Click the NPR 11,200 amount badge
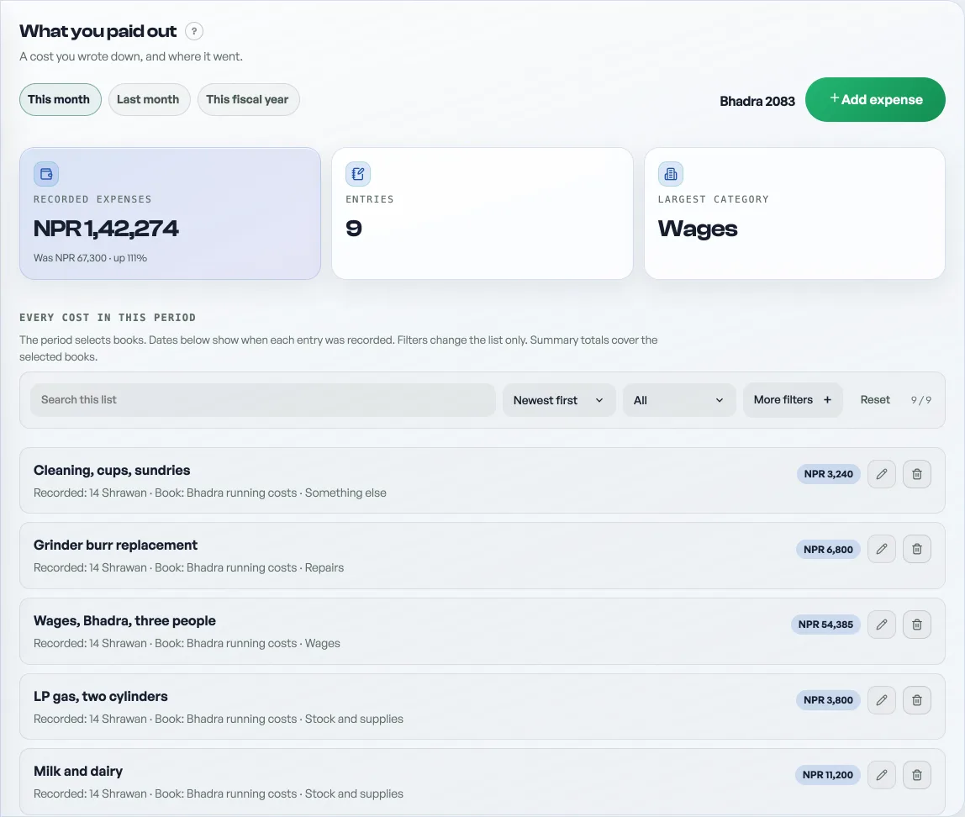The width and height of the screenshot is (965, 817). (827, 775)
